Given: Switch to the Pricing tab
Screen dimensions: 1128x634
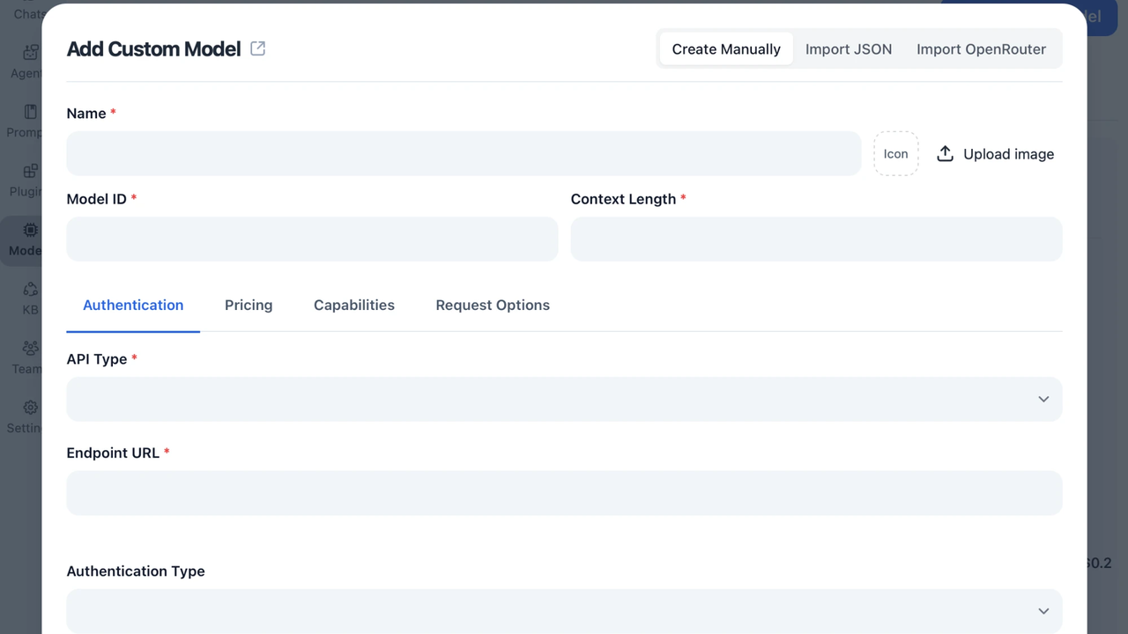Looking at the screenshot, I should [x=249, y=306].
